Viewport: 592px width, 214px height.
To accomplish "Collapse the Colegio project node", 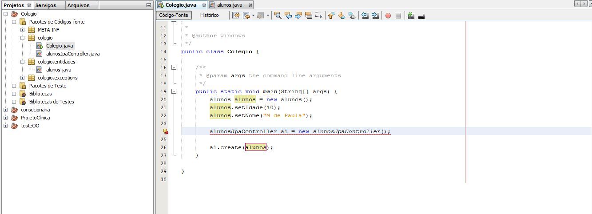I will pyautogui.click(x=5, y=14).
